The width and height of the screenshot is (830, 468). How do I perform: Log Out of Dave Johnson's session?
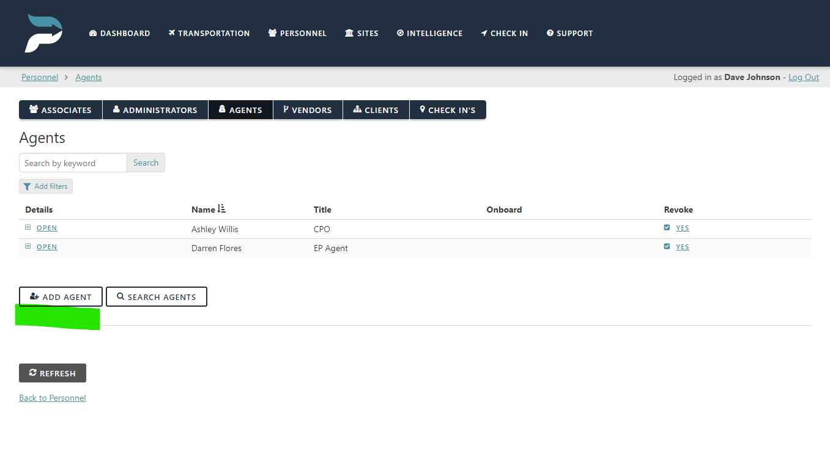point(803,76)
